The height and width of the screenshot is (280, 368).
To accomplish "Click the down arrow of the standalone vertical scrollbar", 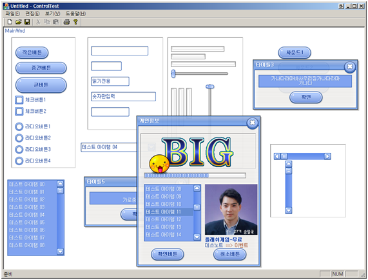I will (x=289, y=210).
